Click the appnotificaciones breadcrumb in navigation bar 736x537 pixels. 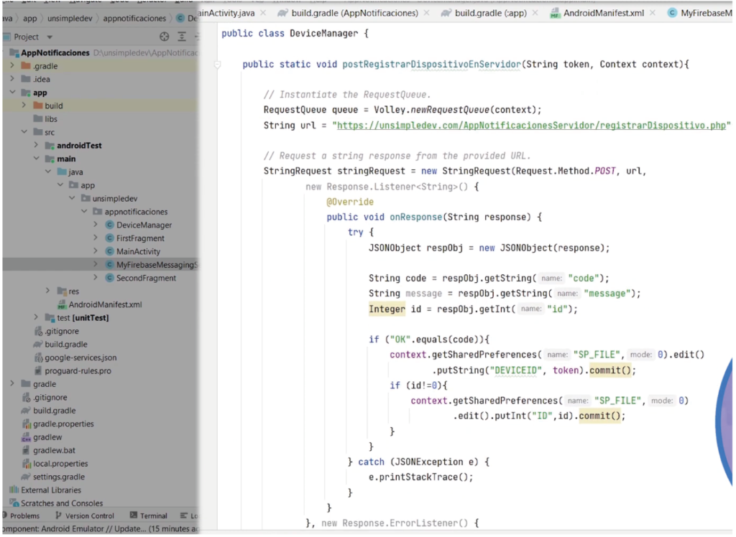click(x=135, y=18)
